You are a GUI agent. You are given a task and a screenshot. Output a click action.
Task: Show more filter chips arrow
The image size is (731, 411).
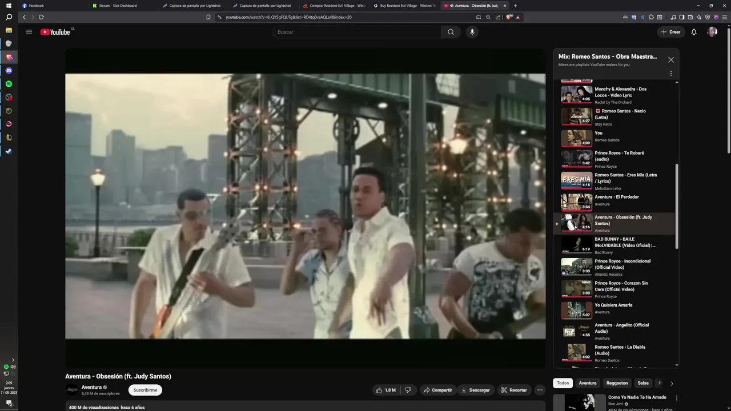coord(672,384)
